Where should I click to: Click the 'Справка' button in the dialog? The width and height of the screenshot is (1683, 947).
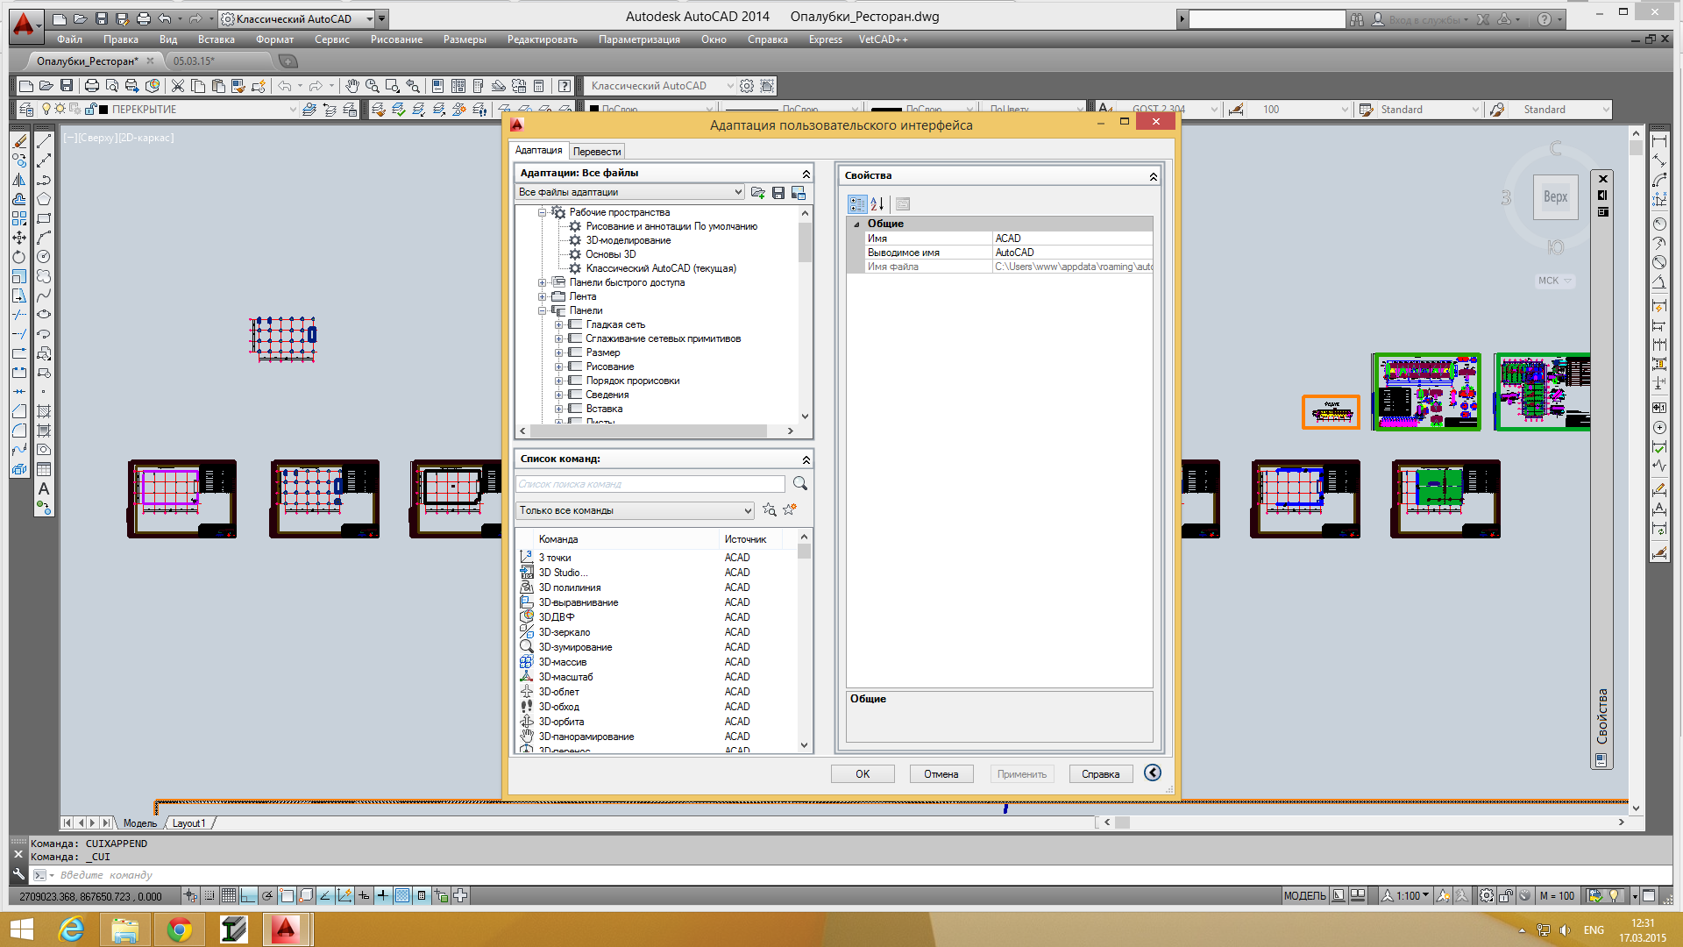[x=1101, y=774]
